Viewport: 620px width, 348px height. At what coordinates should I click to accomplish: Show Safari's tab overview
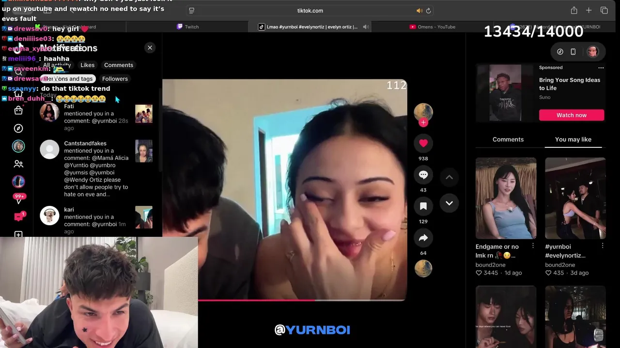click(604, 11)
